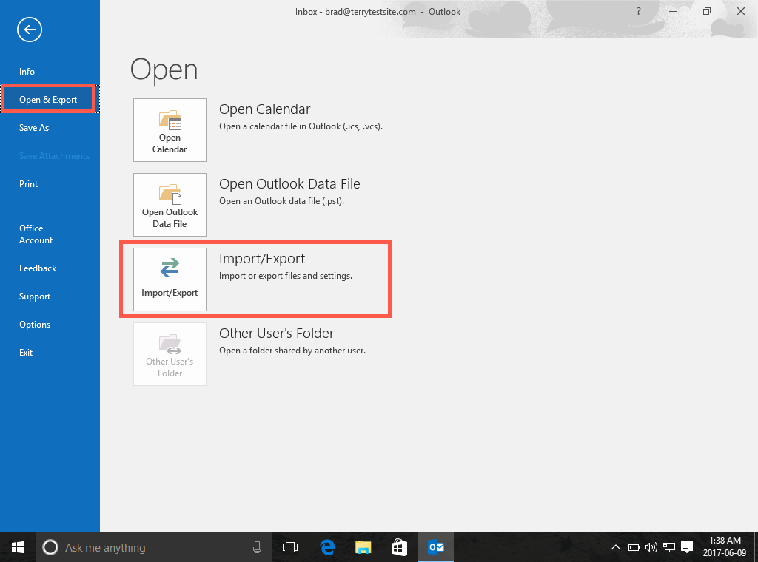Screen dimensions: 758x562
Task: Click 'Import or export files and settings.' text
Action: (286, 276)
